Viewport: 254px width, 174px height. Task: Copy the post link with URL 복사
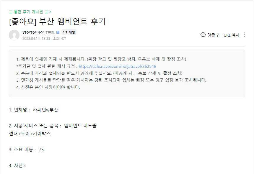tap(231, 35)
